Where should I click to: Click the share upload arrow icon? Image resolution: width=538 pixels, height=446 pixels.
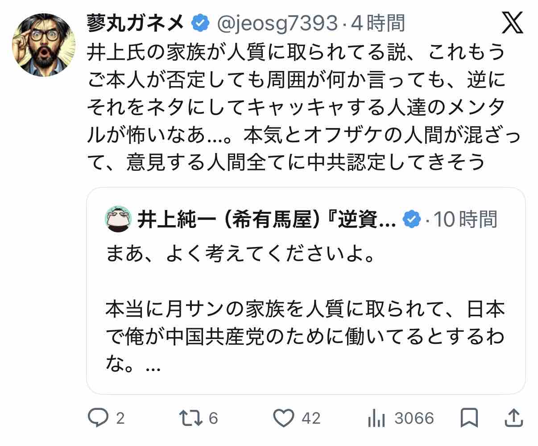coord(513,418)
